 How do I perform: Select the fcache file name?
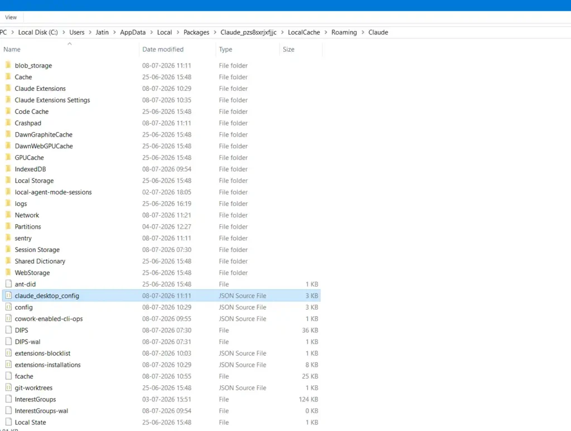pos(24,376)
